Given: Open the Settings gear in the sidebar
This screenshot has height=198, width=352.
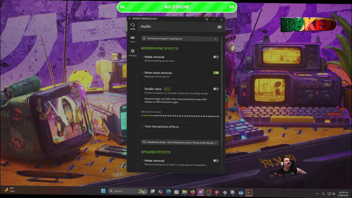Looking at the screenshot, I should [x=133, y=53].
